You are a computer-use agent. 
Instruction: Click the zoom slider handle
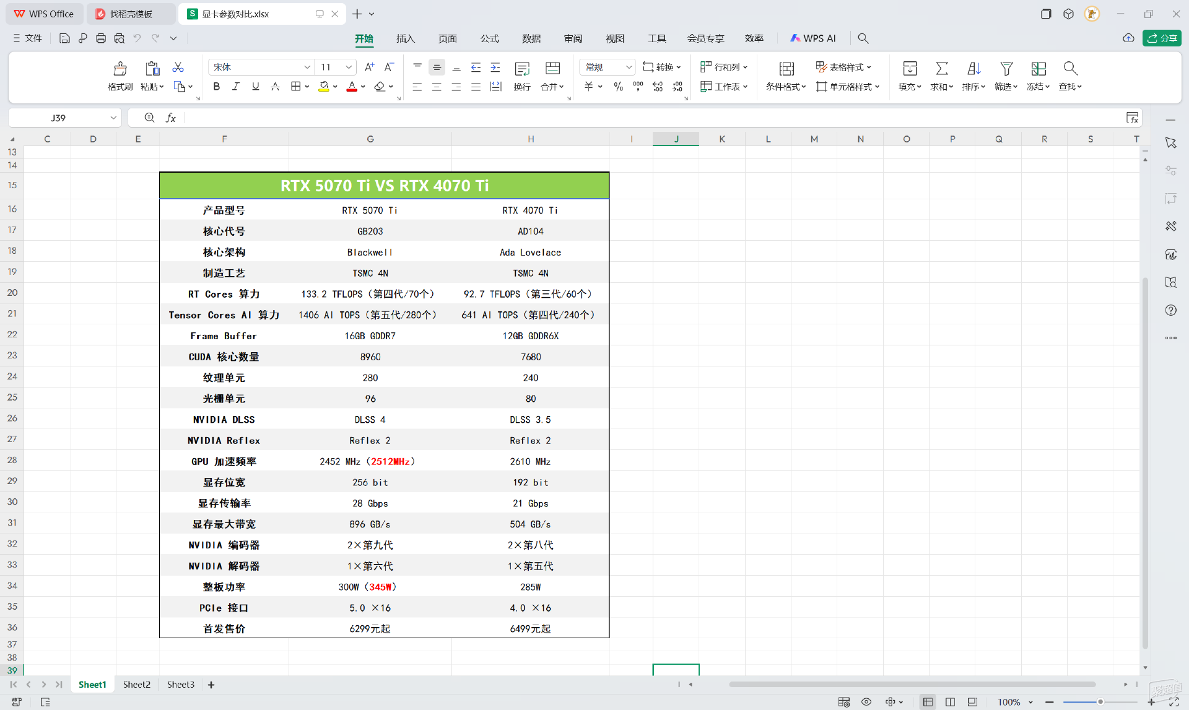click(x=1100, y=702)
